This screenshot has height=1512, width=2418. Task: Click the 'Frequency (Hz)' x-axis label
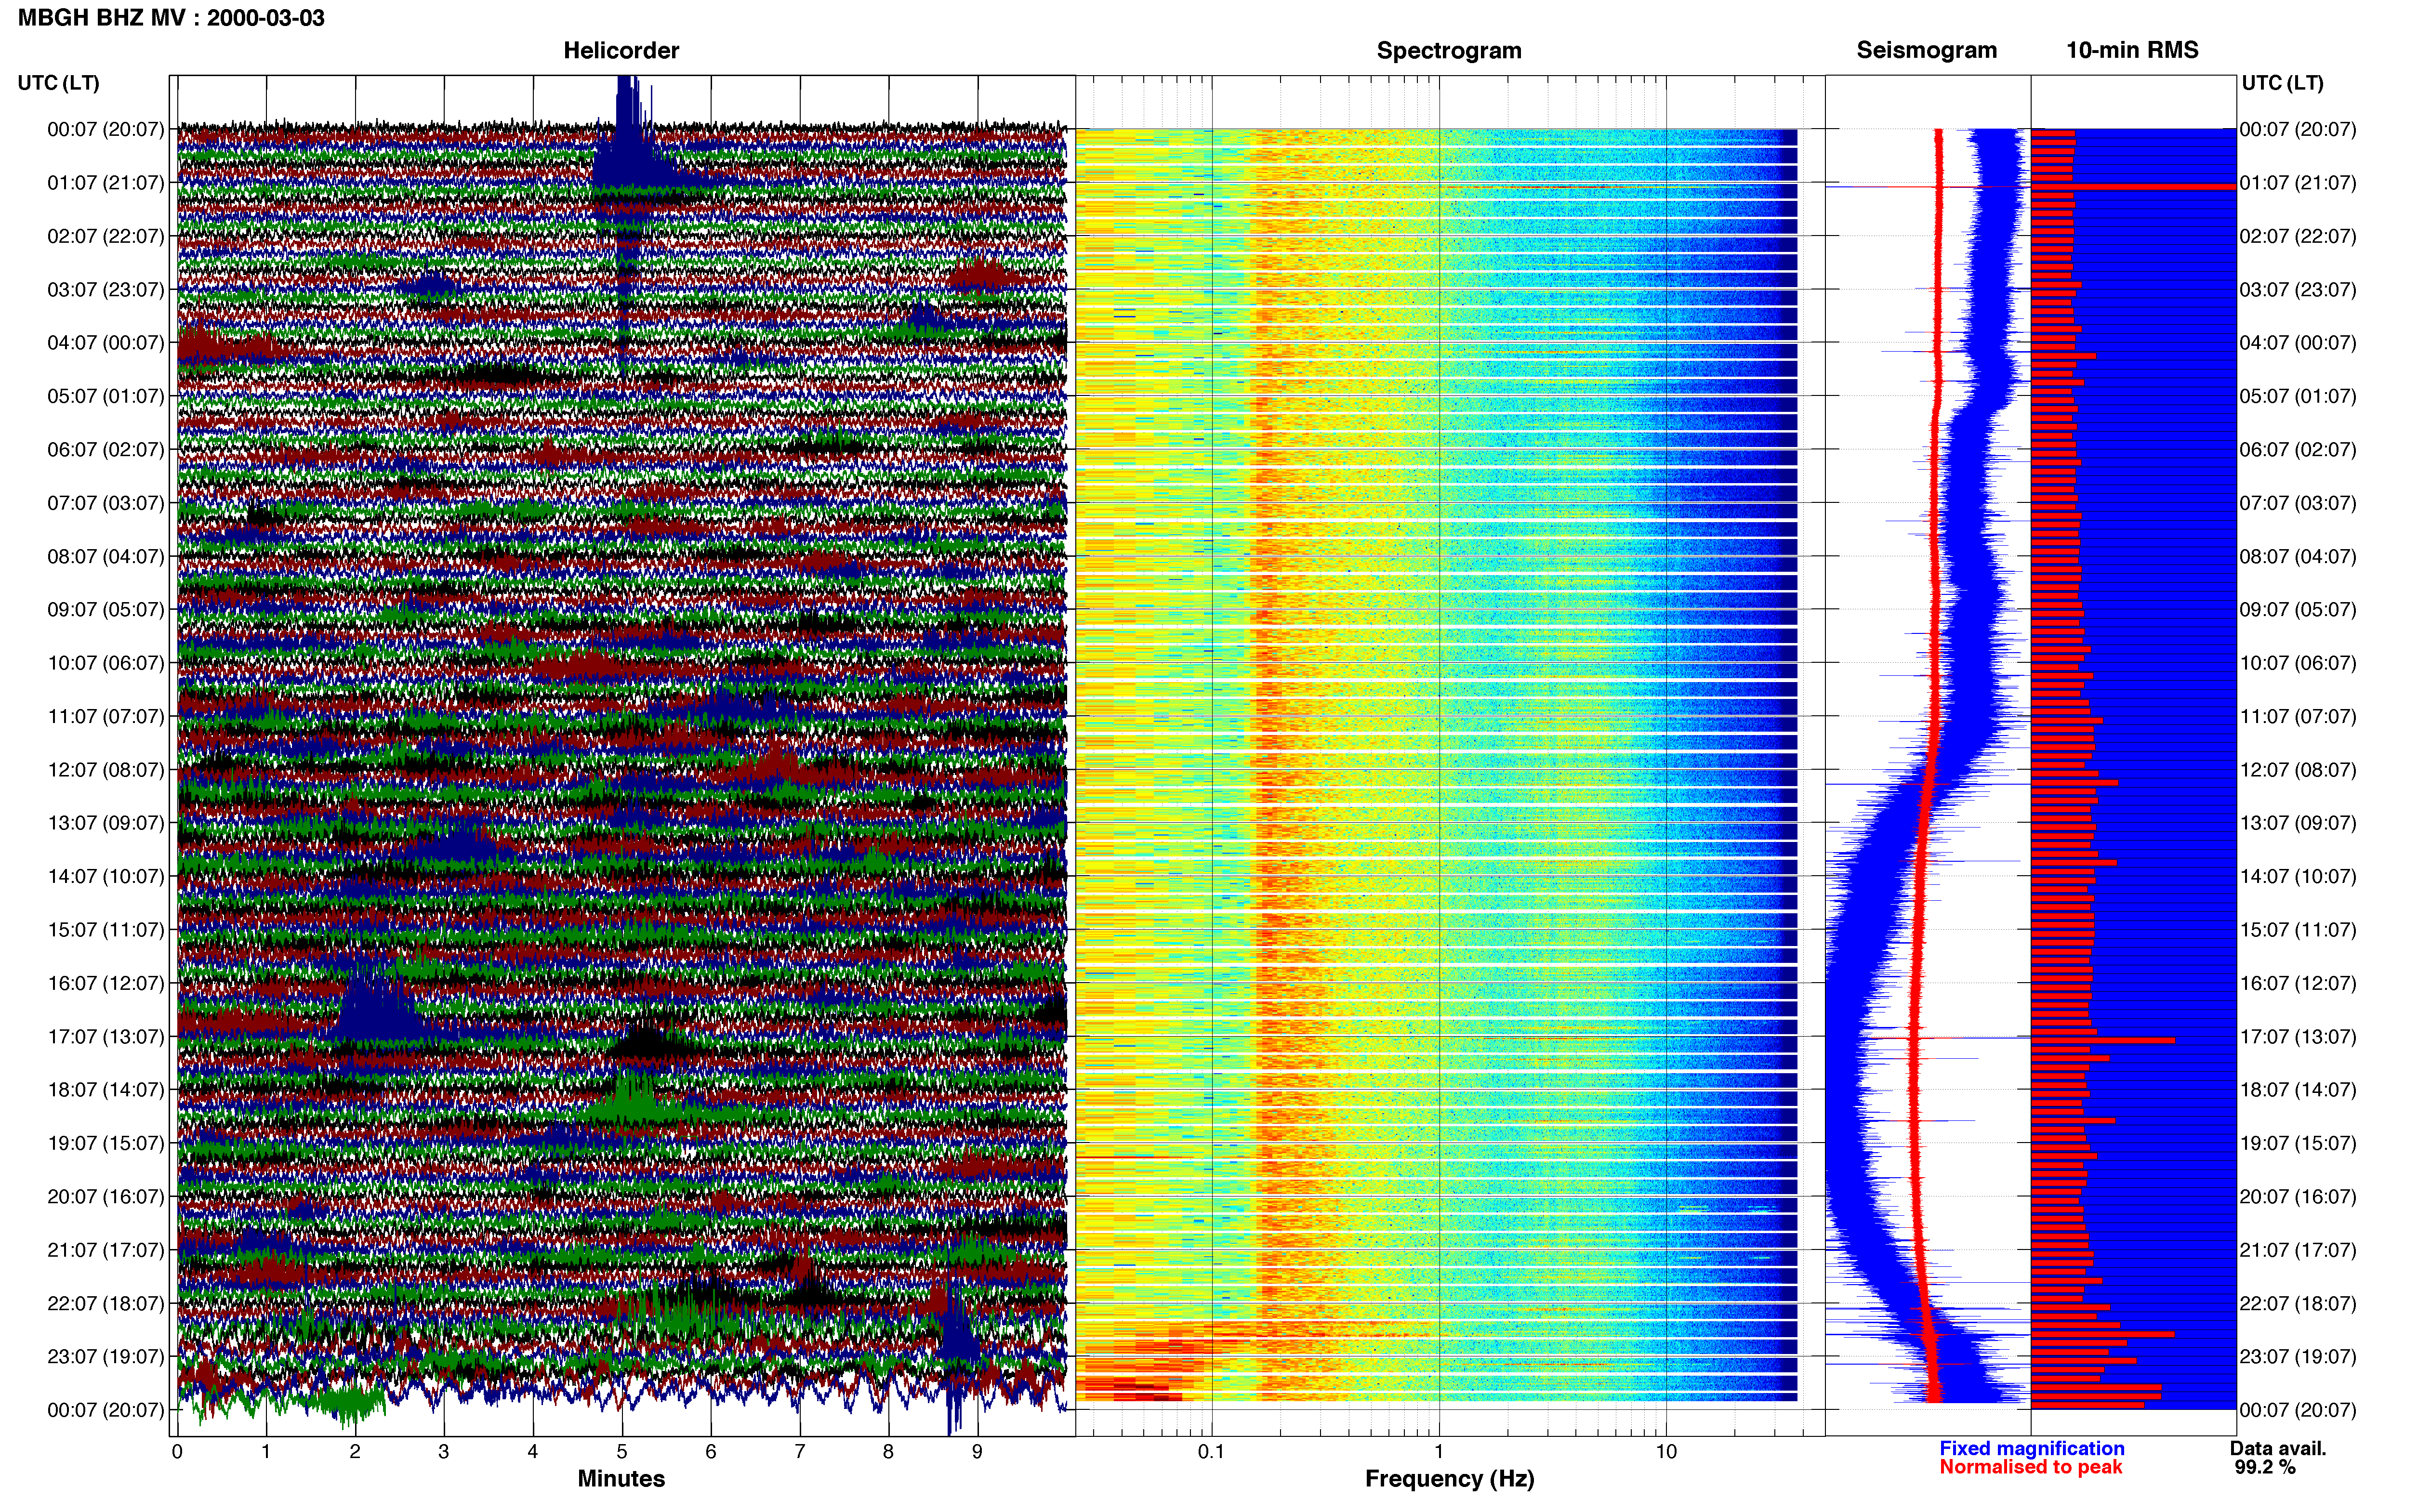tap(1449, 1479)
